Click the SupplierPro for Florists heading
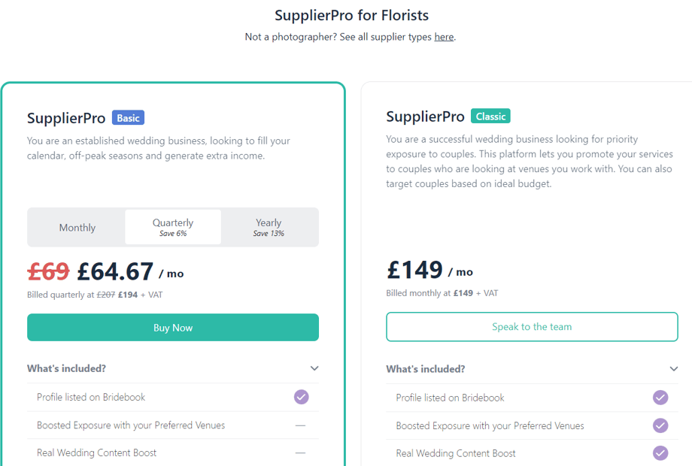The height and width of the screenshot is (466, 692). pos(352,15)
